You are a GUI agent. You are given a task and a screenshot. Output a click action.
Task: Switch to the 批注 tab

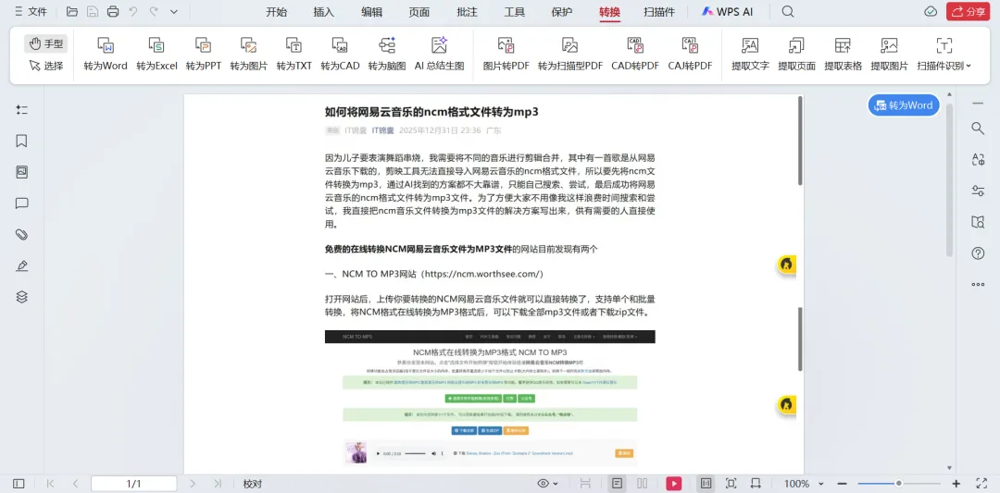pyautogui.click(x=467, y=11)
